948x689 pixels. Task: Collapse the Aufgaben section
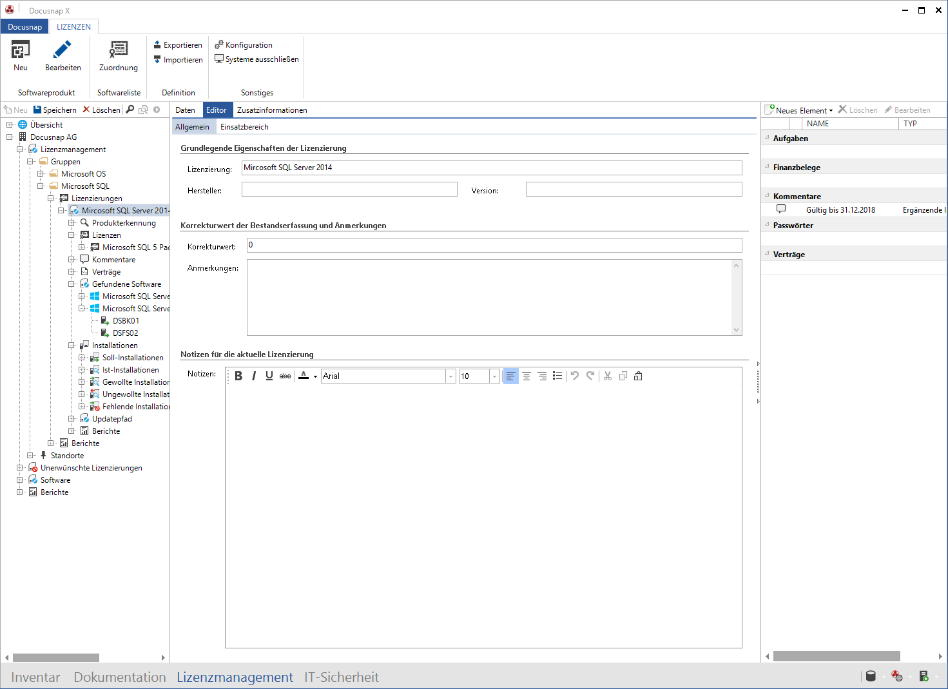click(x=767, y=137)
